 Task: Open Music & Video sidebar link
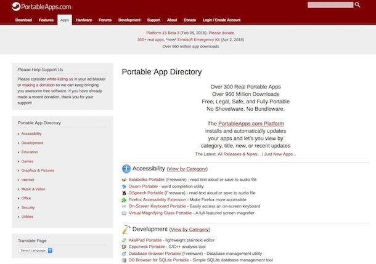(x=33, y=189)
